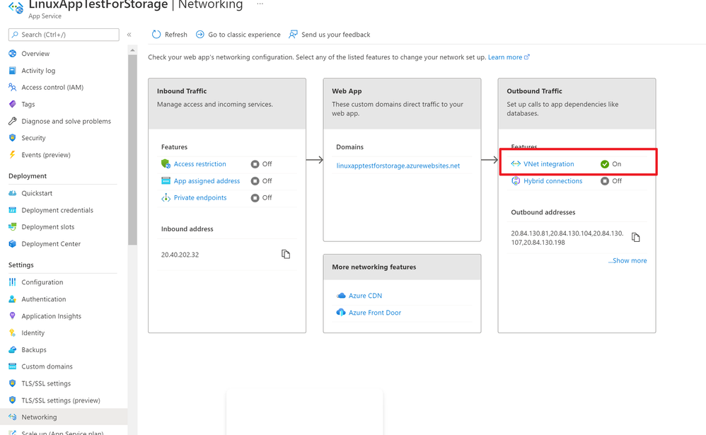Click the Azure CDN cloud icon
Screen dimensions: 706x435
tap(341, 296)
